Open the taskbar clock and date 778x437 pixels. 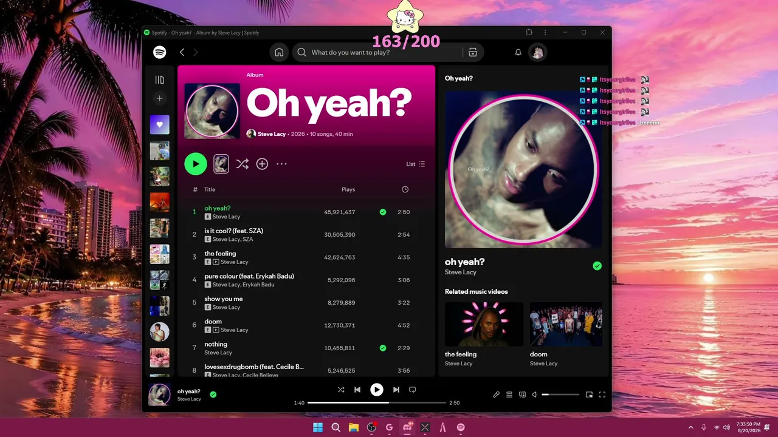(x=748, y=427)
